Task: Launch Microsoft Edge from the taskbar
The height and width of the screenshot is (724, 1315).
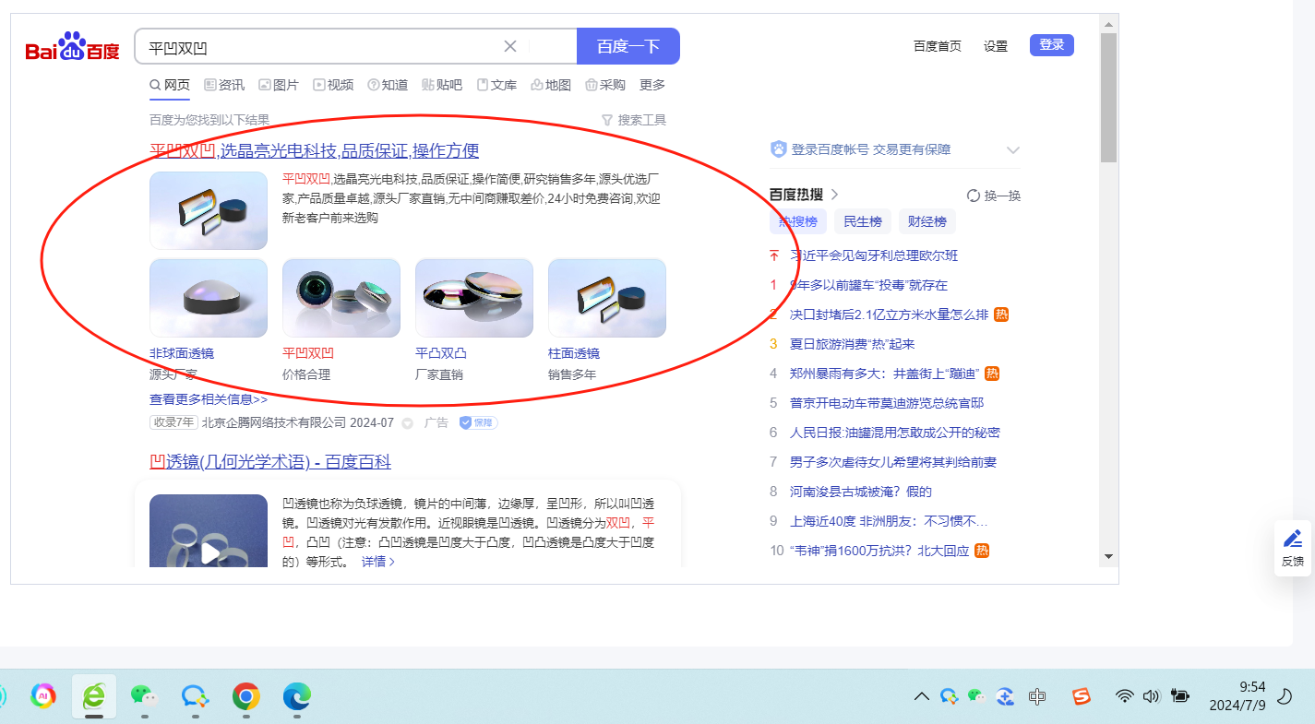Action: coord(296,695)
